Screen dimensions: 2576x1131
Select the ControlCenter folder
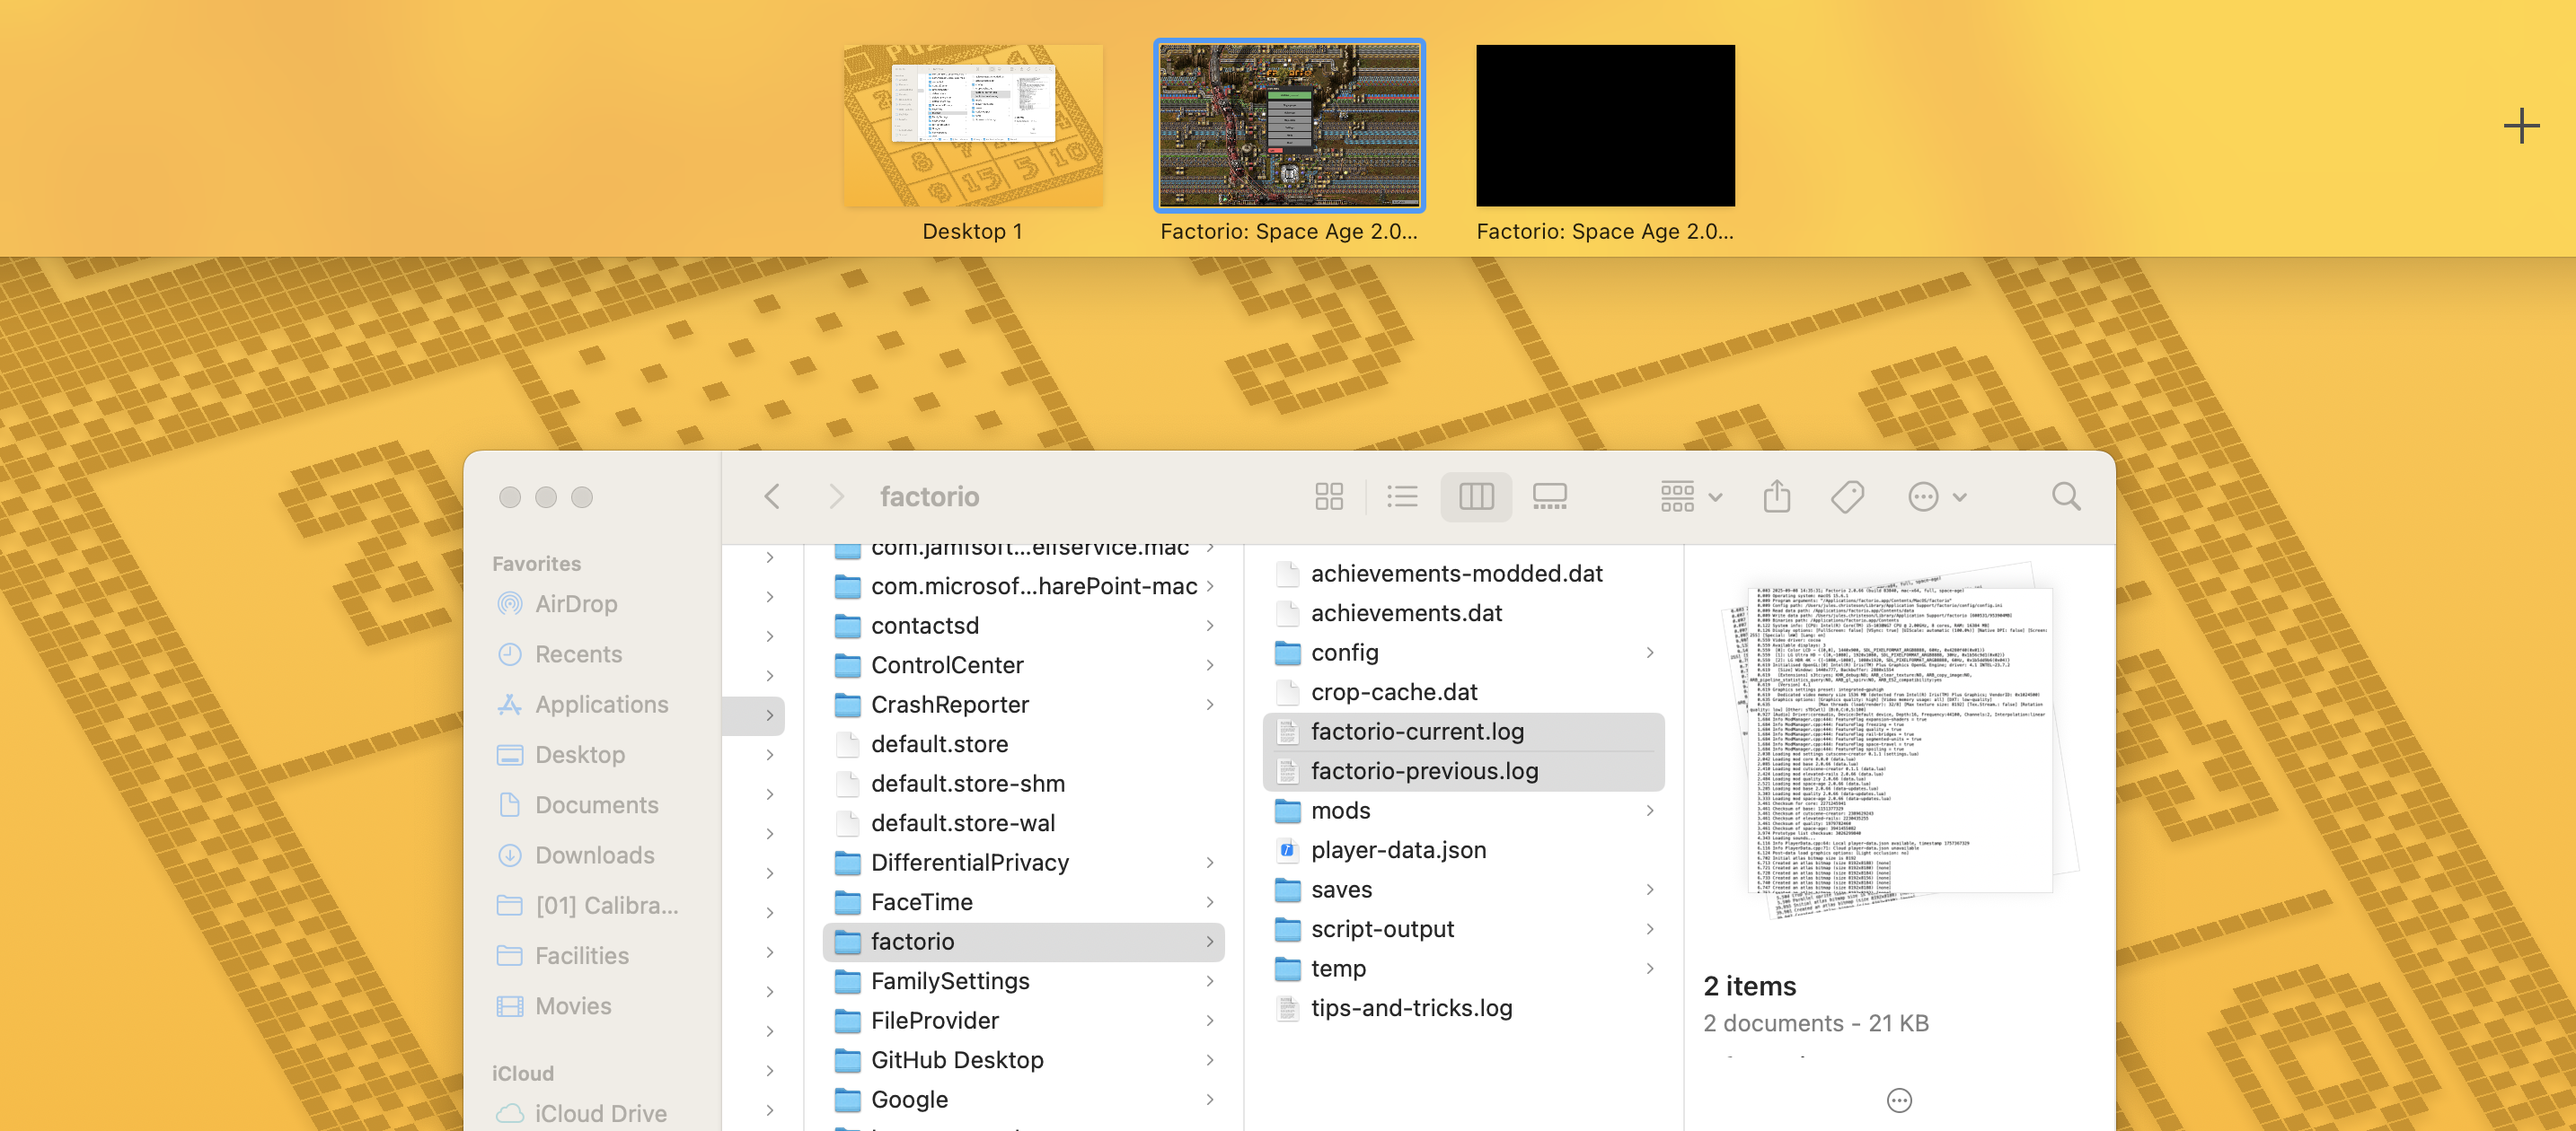tap(1023, 664)
